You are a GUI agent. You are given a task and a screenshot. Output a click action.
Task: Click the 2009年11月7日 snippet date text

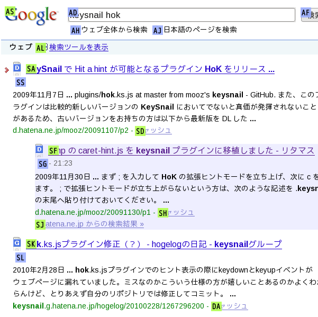click(38, 95)
